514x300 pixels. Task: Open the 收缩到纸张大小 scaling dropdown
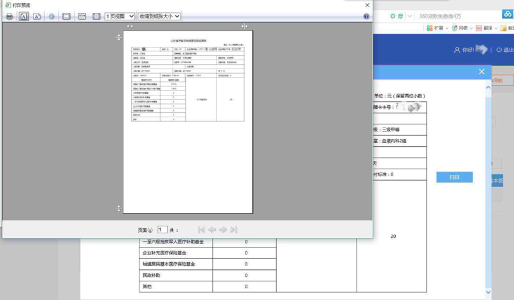click(159, 16)
